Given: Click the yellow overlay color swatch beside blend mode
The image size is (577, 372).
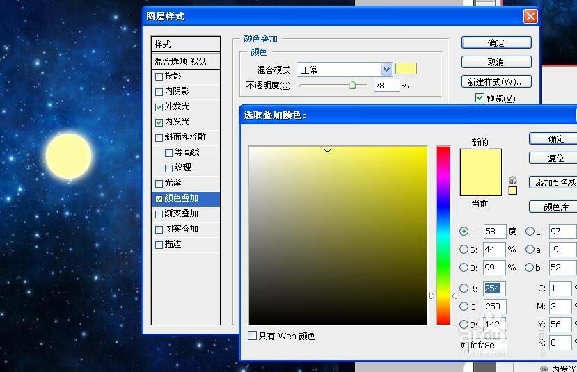Looking at the screenshot, I should (x=406, y=69).
